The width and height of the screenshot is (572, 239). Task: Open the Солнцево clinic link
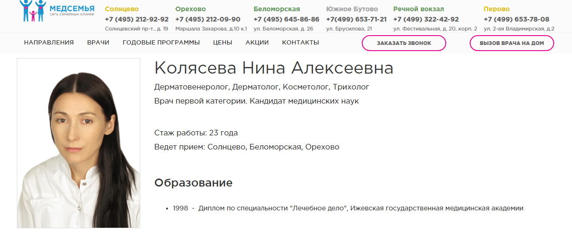pos(122,9)
